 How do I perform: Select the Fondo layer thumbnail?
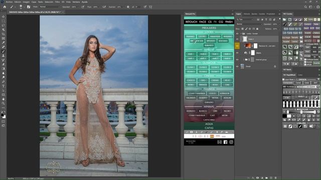pos(242,66)
